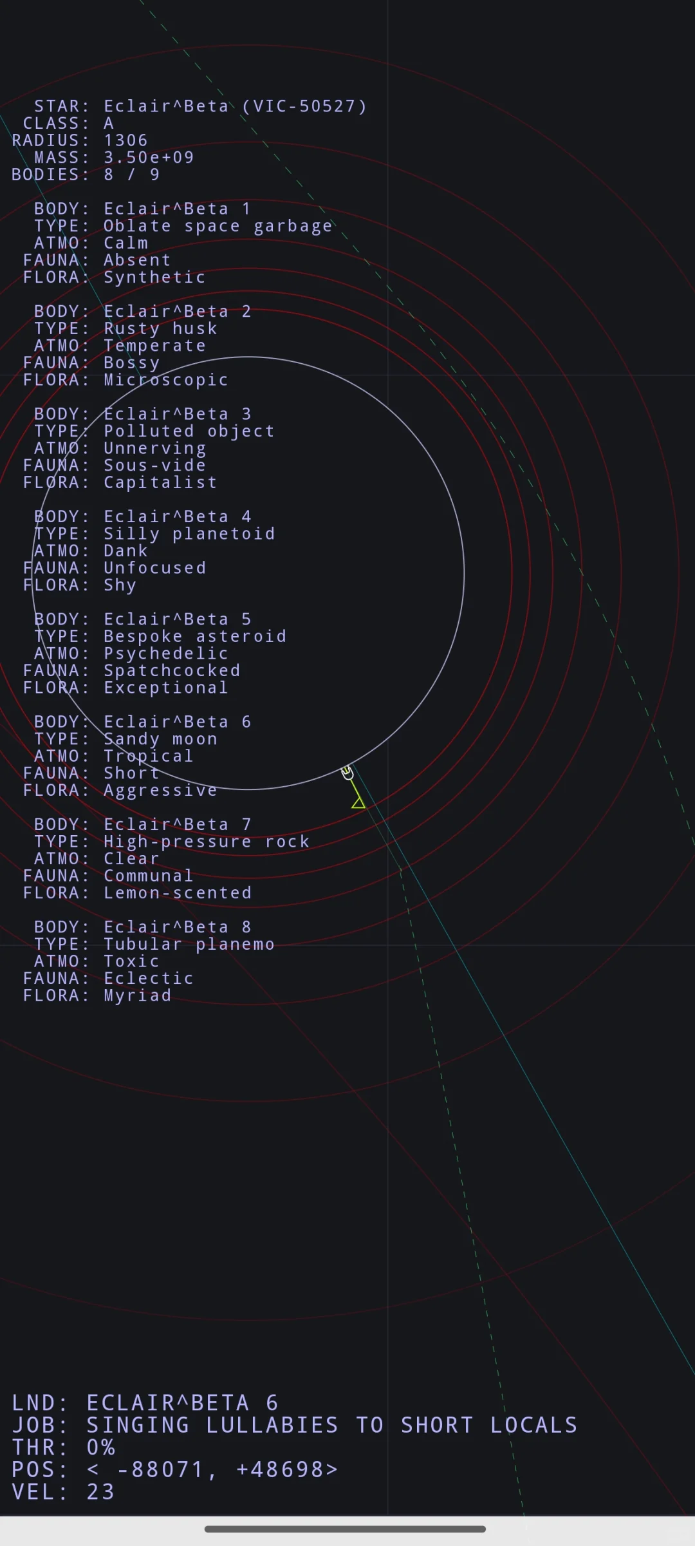Click the mass value 3.50e+09

(149, 157)
